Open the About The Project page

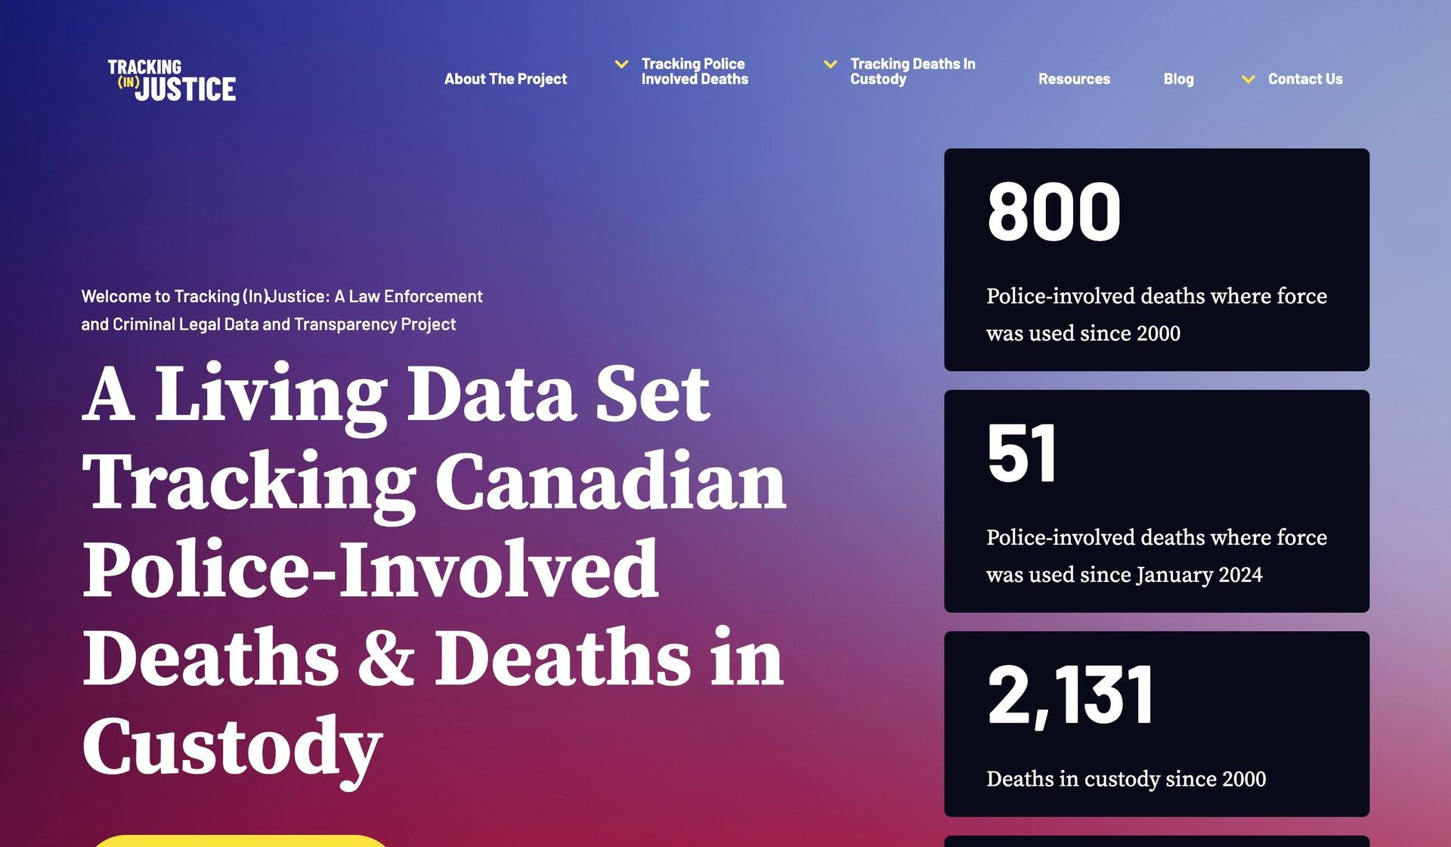(505, 79)
